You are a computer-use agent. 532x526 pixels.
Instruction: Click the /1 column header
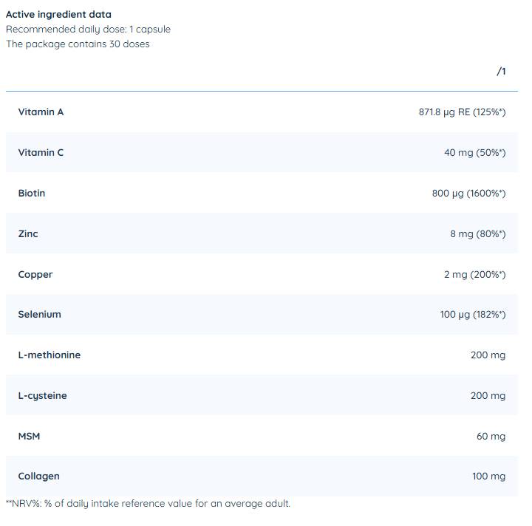(501, 71)
